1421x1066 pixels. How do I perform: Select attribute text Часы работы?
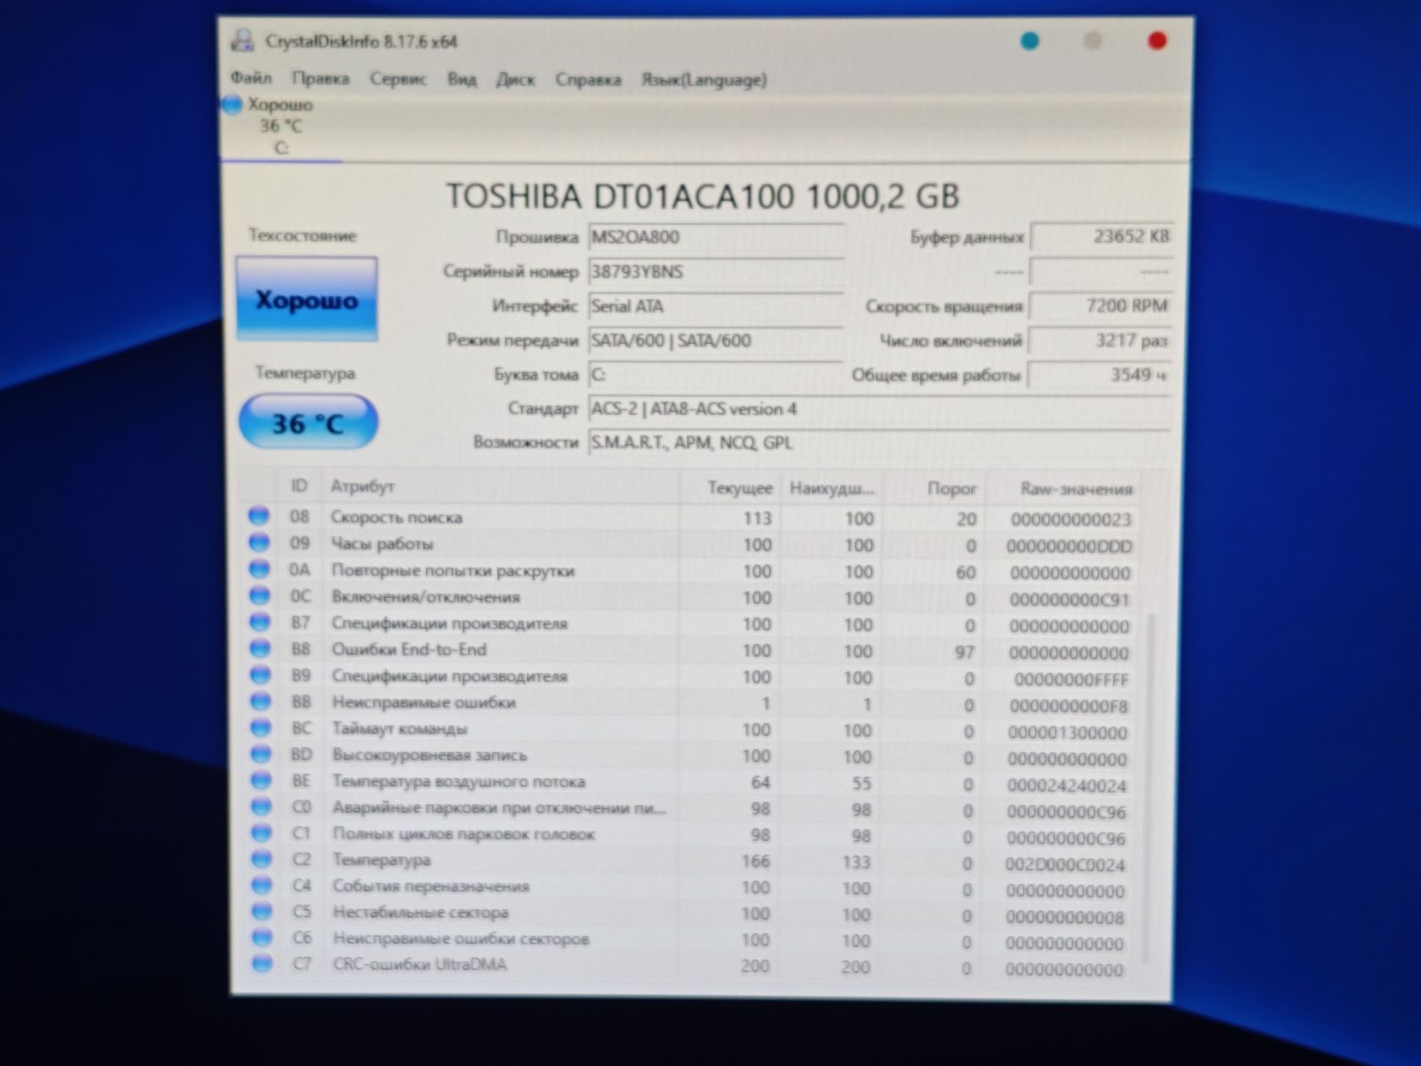coord(381,543)
